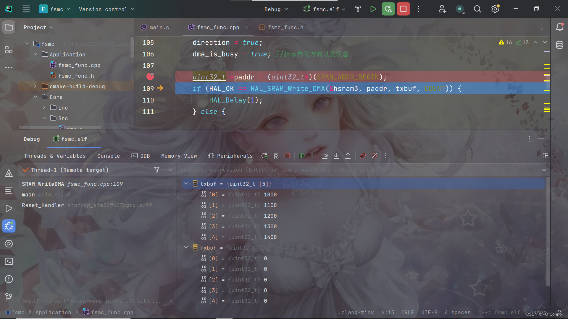
Task: Collapse the rxbuf variable array
Action: coord(186,248)
